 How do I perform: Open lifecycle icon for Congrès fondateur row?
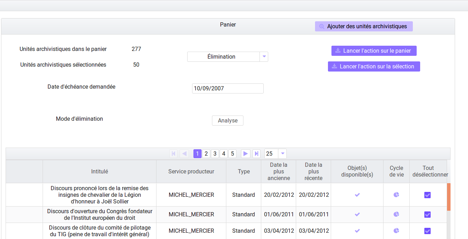tap(396, 214)
